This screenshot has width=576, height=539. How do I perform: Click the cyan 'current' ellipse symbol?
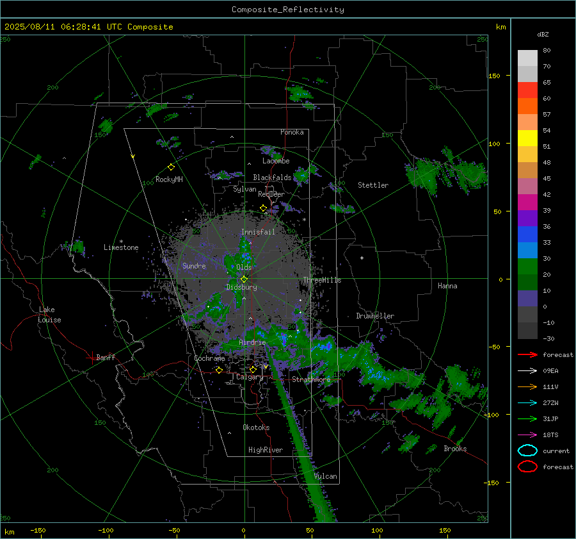point(527,451)
